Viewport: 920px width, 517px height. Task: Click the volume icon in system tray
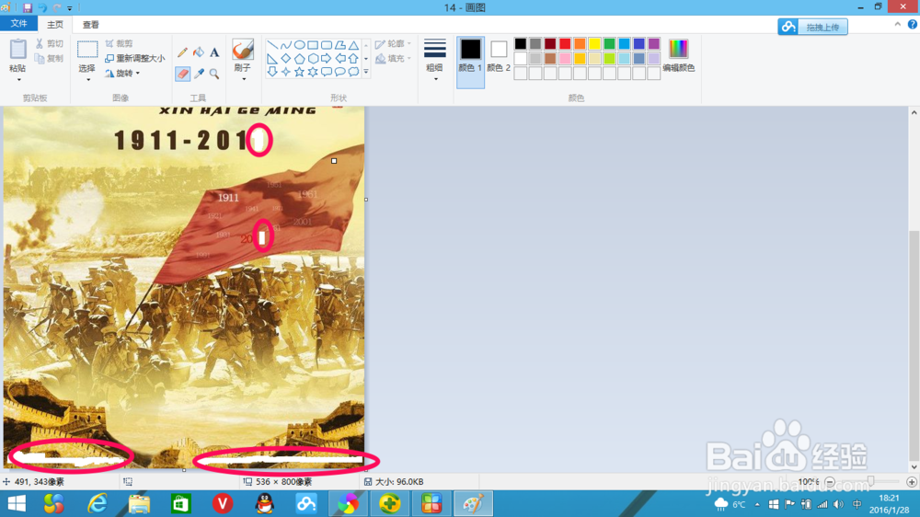838,504
